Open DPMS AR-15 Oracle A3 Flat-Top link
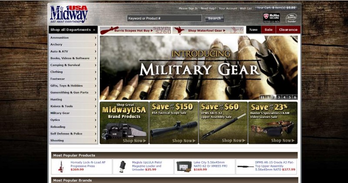Screen dimensions: 348x183 tap(274, 166)
